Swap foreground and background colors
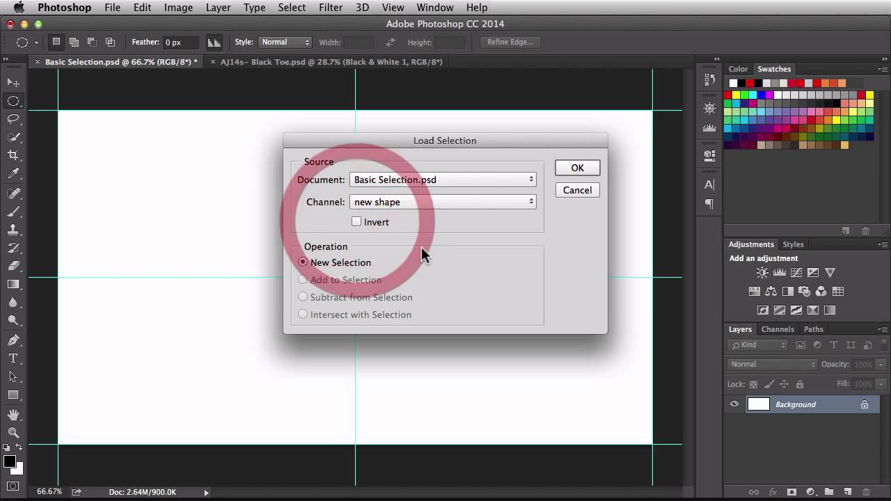This screenshot has width=891, height=501. (x=19, y=447)
